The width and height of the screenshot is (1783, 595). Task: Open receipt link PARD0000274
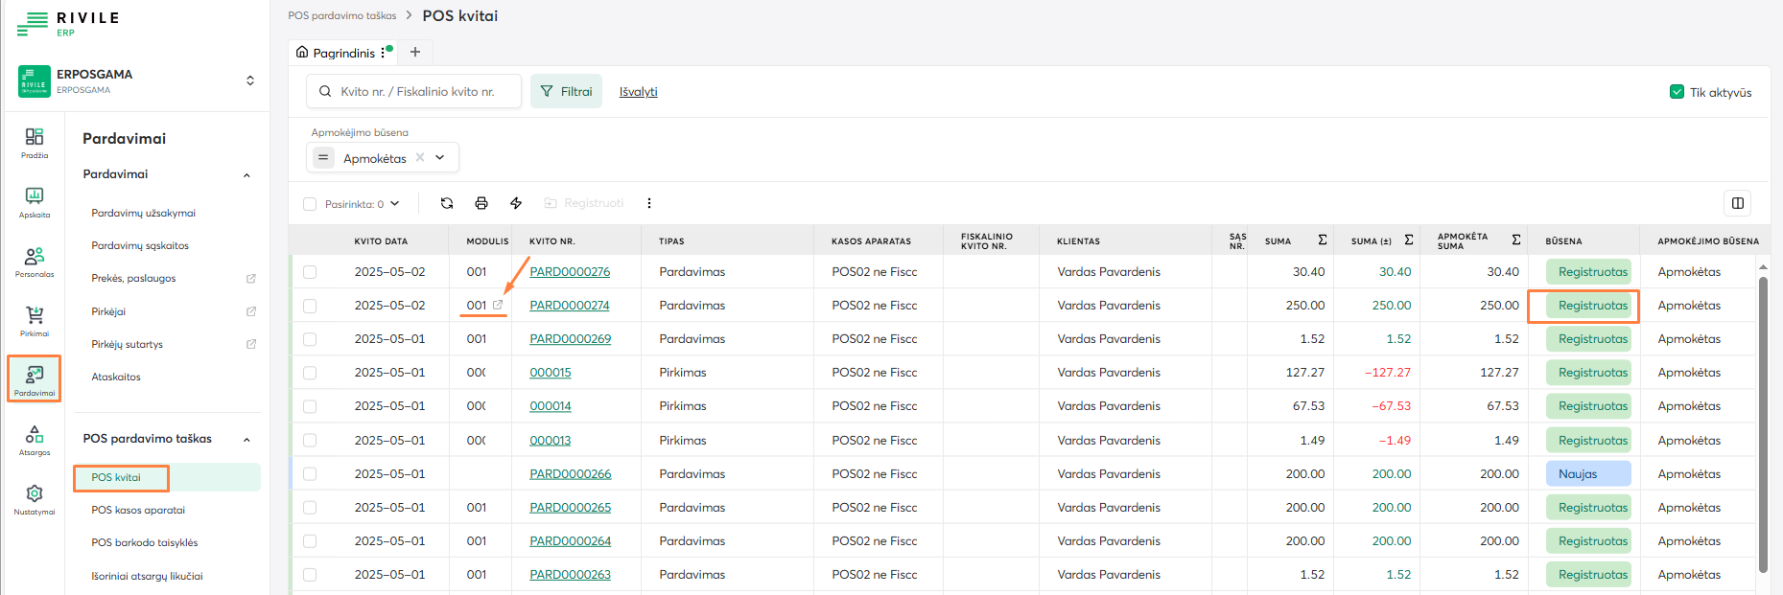coord(570,306)
